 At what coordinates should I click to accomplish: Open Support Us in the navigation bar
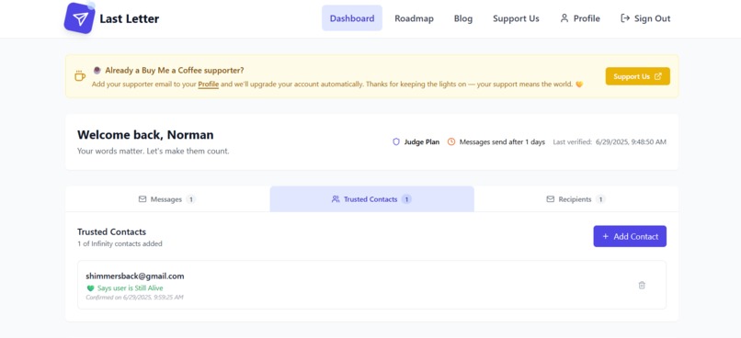(516, 18)
